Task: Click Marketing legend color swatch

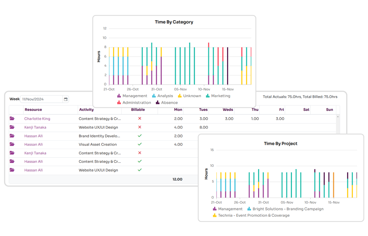Action: click(208, 96)
